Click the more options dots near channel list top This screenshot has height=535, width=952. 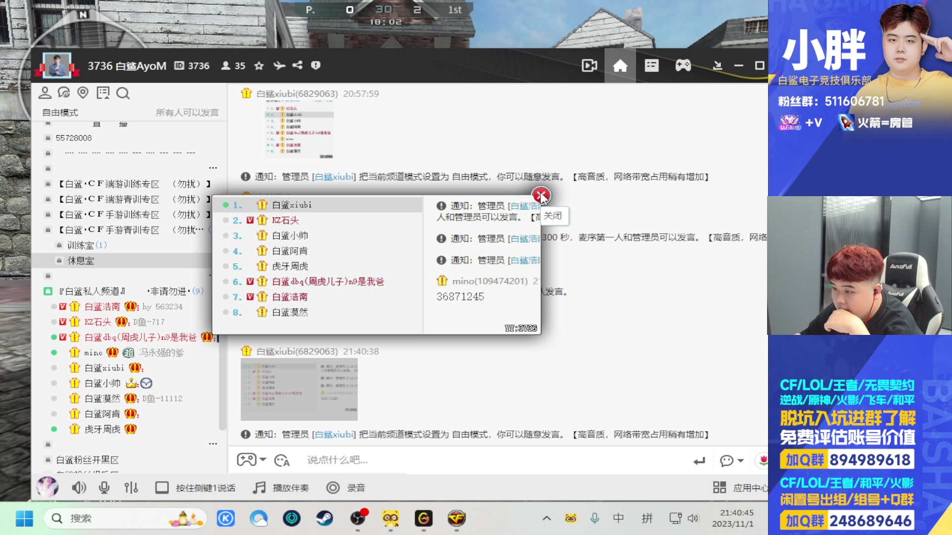pos(213,167)
